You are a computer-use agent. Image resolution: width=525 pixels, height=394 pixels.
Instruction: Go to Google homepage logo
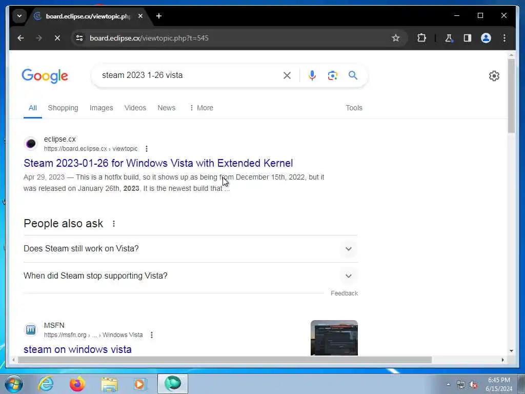45,76
